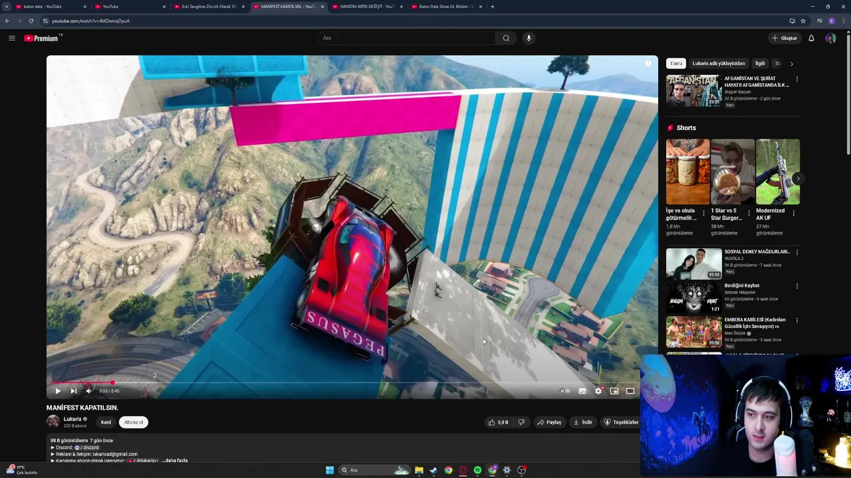The width and height of the screenshot is (851, 478).
Task: Open AFGANİSTAN VE ŞERİAT video thumbnail
Action: coord(694,91)
